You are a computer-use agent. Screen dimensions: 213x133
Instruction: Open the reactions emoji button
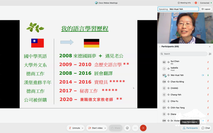point(127,128)
